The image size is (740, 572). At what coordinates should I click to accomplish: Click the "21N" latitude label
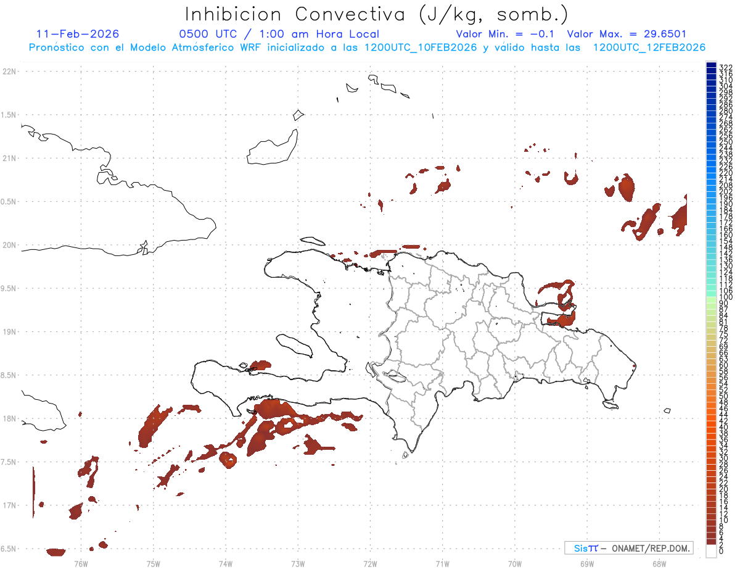(x=9, y=158)
